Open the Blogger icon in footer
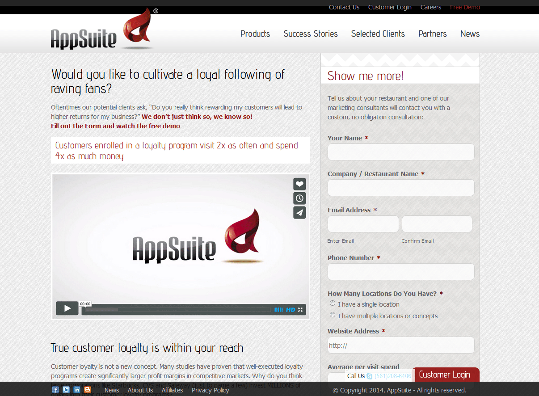The width and height of the screenshot is (539, 396). click(88, 390)
